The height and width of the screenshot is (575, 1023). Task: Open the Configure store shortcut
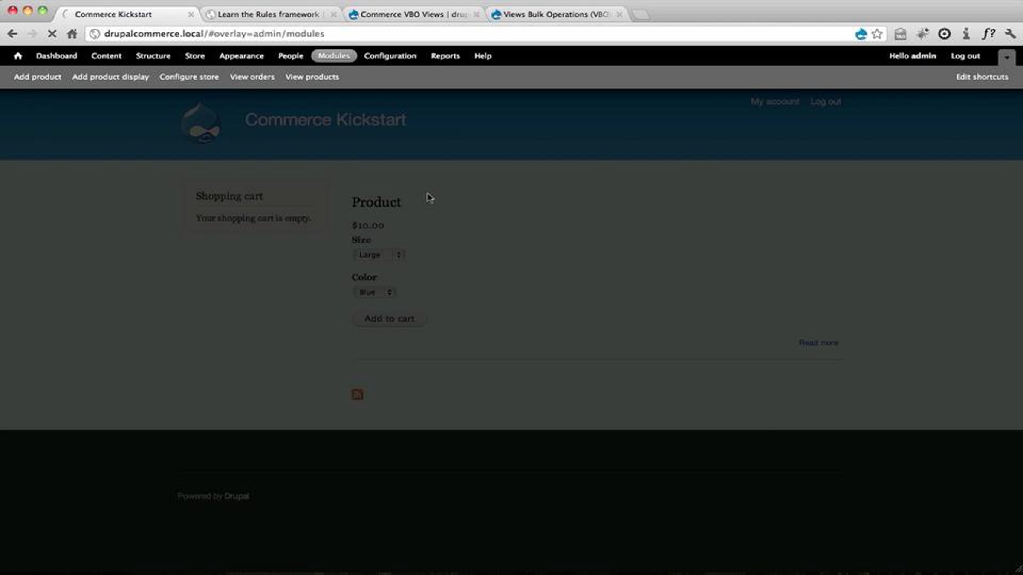coord(189,77)
